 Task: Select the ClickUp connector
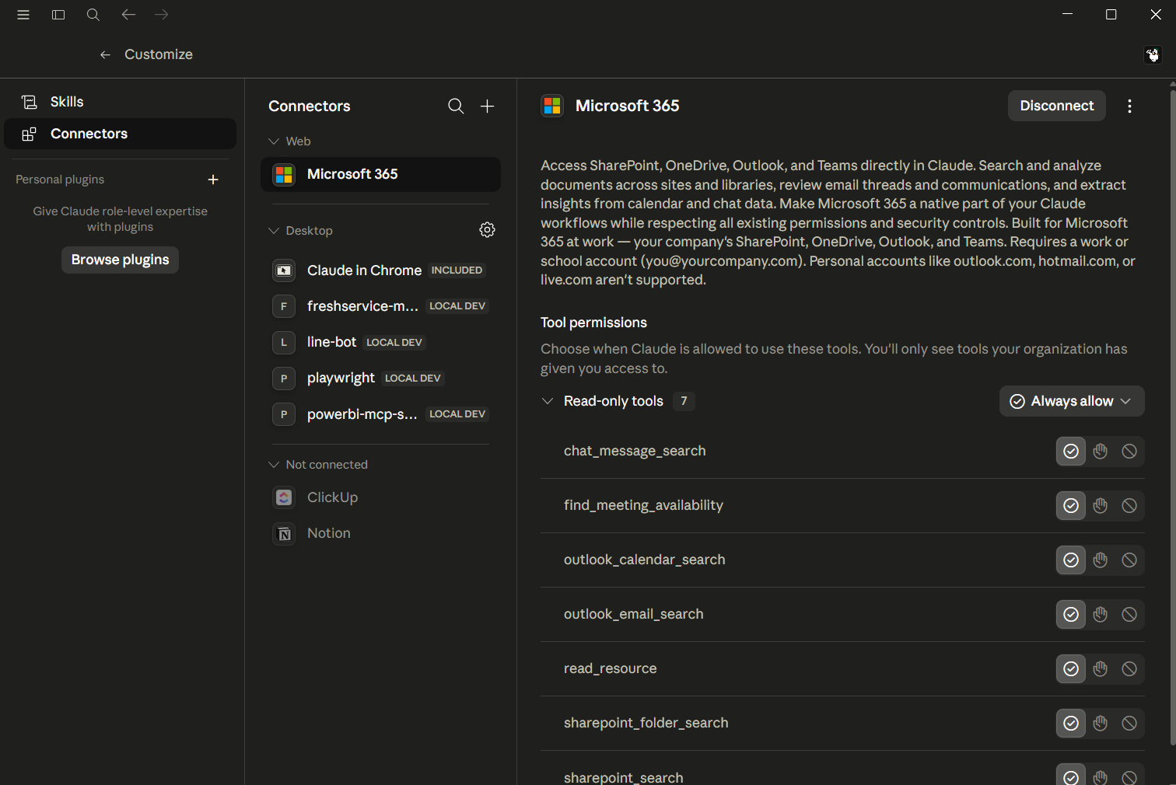tap(380, 497)
